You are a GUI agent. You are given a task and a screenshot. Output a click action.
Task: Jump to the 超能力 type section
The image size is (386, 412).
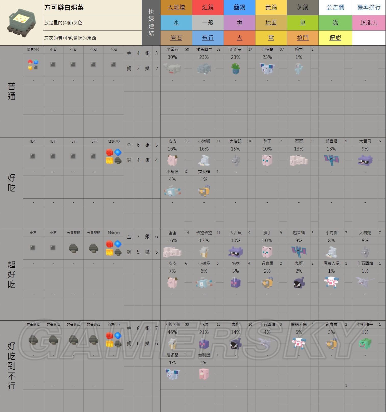point(369,23)
